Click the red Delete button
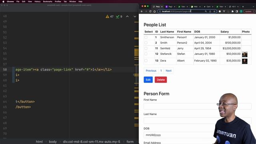The width and height of the screenshot is (256, 144). pyautogui.click(x=161, y=80)
